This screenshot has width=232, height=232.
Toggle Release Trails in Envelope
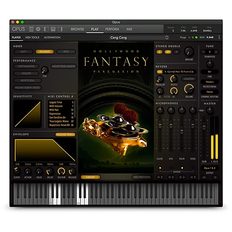65,135
